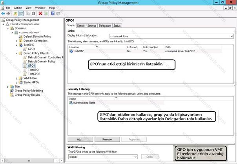
Task: Switch to the Status tab
Action: [x=117, y=26]
